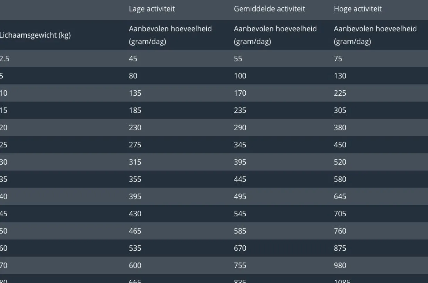428x283 pixels.
Task: Select the average activity value 445
Action: click(240, 179)
